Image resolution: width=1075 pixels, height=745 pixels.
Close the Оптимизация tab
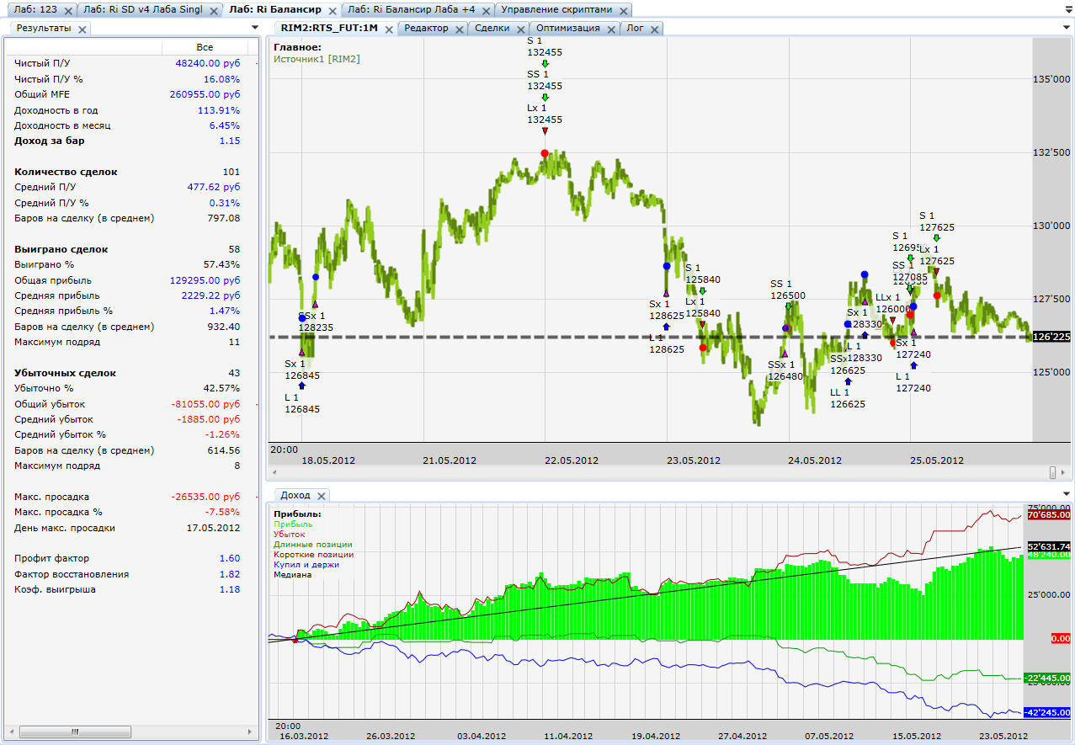click(611, 29)
